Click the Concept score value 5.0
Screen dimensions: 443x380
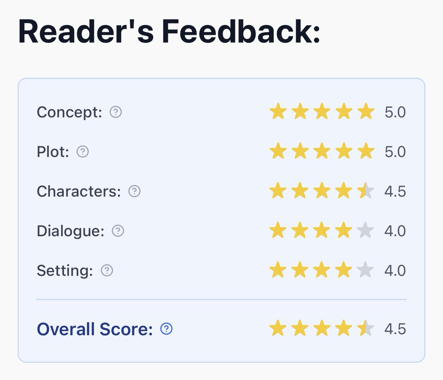coord(395,112)
